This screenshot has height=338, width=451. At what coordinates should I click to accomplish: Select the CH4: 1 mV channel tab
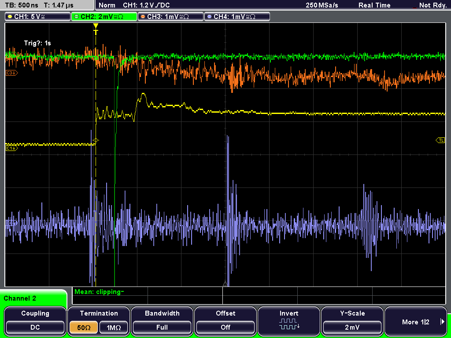(x=237, y=17)
